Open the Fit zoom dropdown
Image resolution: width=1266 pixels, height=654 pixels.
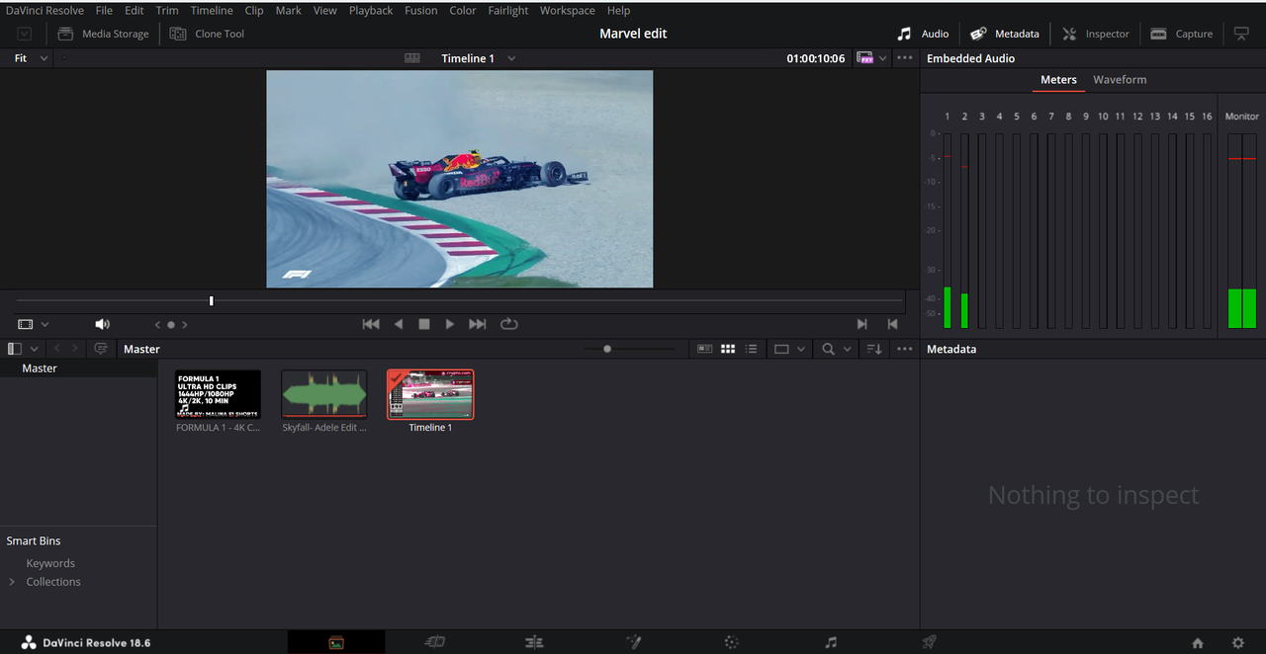coord(31,58)
